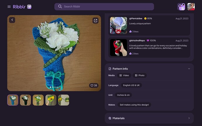202x126 pixels.
Task: Select the hand-held yellow bouquet thumbnail
Action: 51,100
